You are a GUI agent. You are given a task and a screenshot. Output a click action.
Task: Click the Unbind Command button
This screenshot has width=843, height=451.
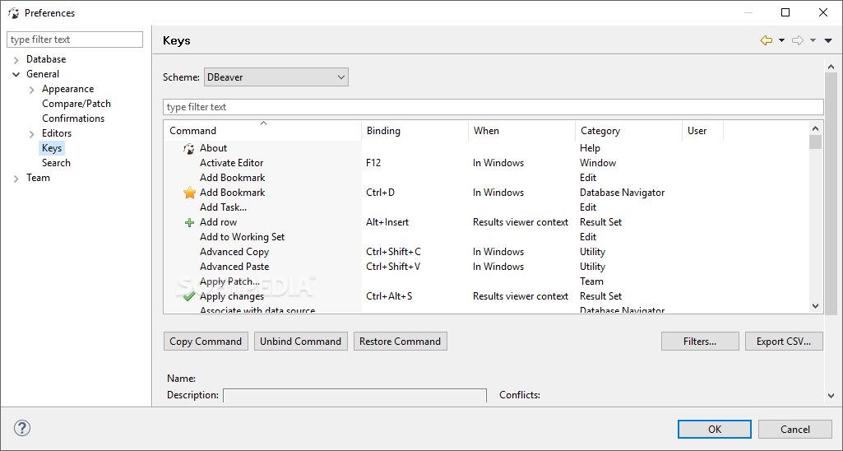click(300, 342)
